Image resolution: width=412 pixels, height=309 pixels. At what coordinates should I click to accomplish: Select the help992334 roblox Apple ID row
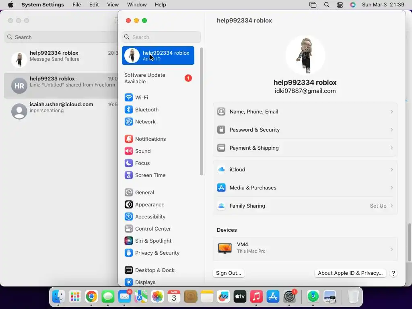point(158,56)
